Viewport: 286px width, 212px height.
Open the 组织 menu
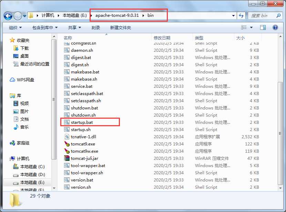[15, 27]
